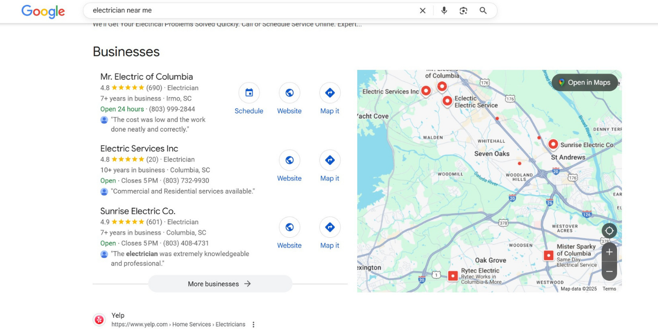Click the microphone icon for voice search
Screen dimensions: 658x329
[444, 10]
